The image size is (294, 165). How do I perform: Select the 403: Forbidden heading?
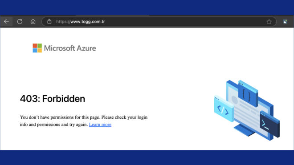pos(53,99)
